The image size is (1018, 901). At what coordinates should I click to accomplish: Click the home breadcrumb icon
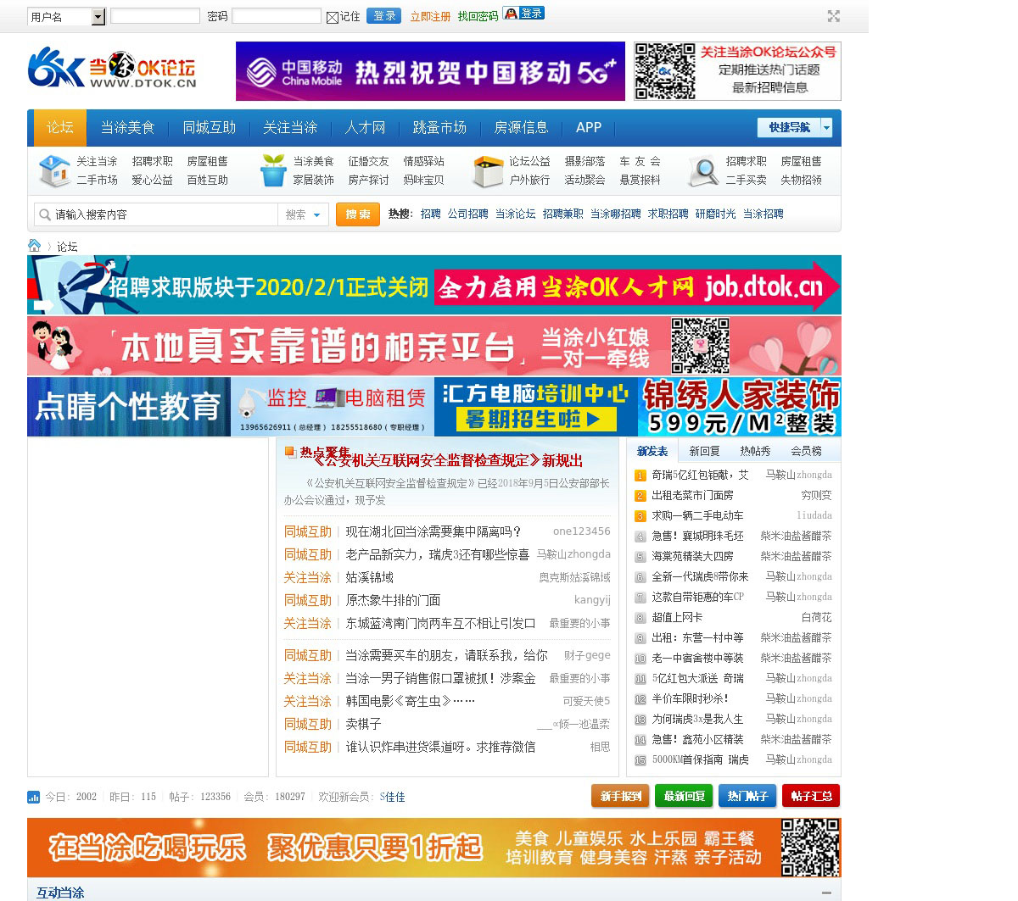click(x=35, y=246)
